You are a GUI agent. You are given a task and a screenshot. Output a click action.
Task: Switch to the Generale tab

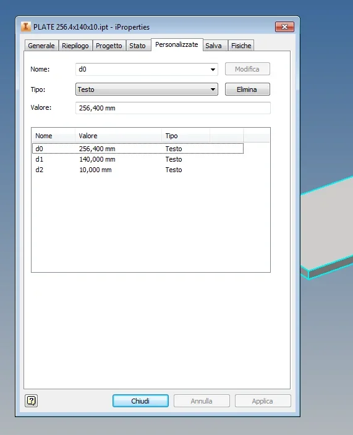pos(41,46)
